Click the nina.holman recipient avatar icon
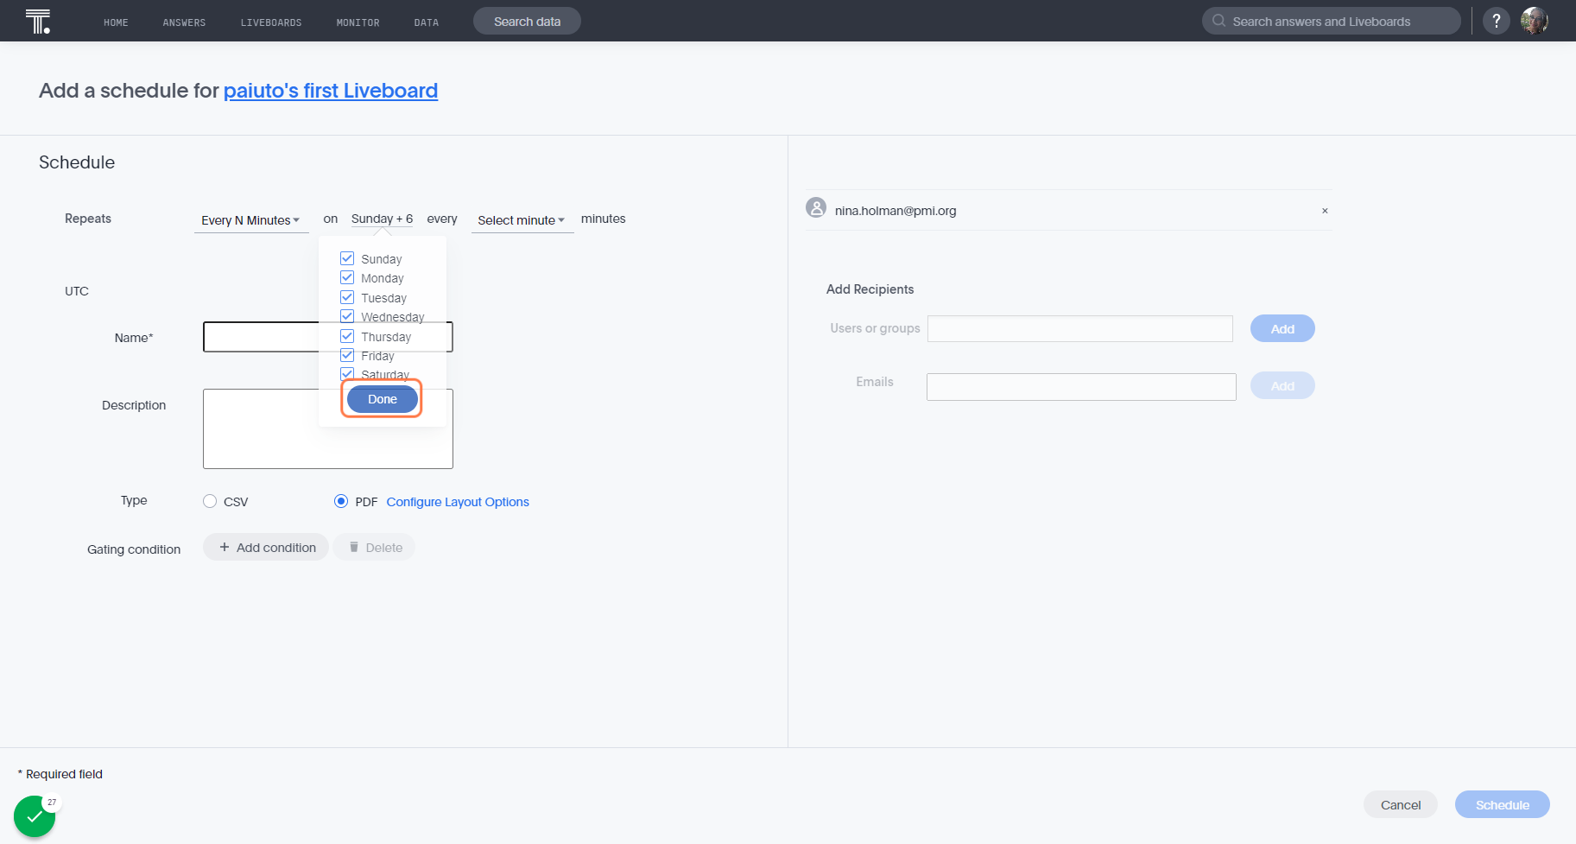 coord(816,208)
